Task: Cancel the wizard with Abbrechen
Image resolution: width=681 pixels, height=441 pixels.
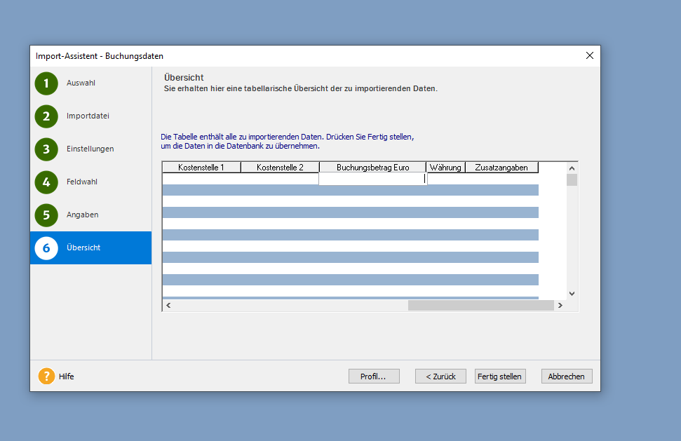Action: (x=566, y=376)
